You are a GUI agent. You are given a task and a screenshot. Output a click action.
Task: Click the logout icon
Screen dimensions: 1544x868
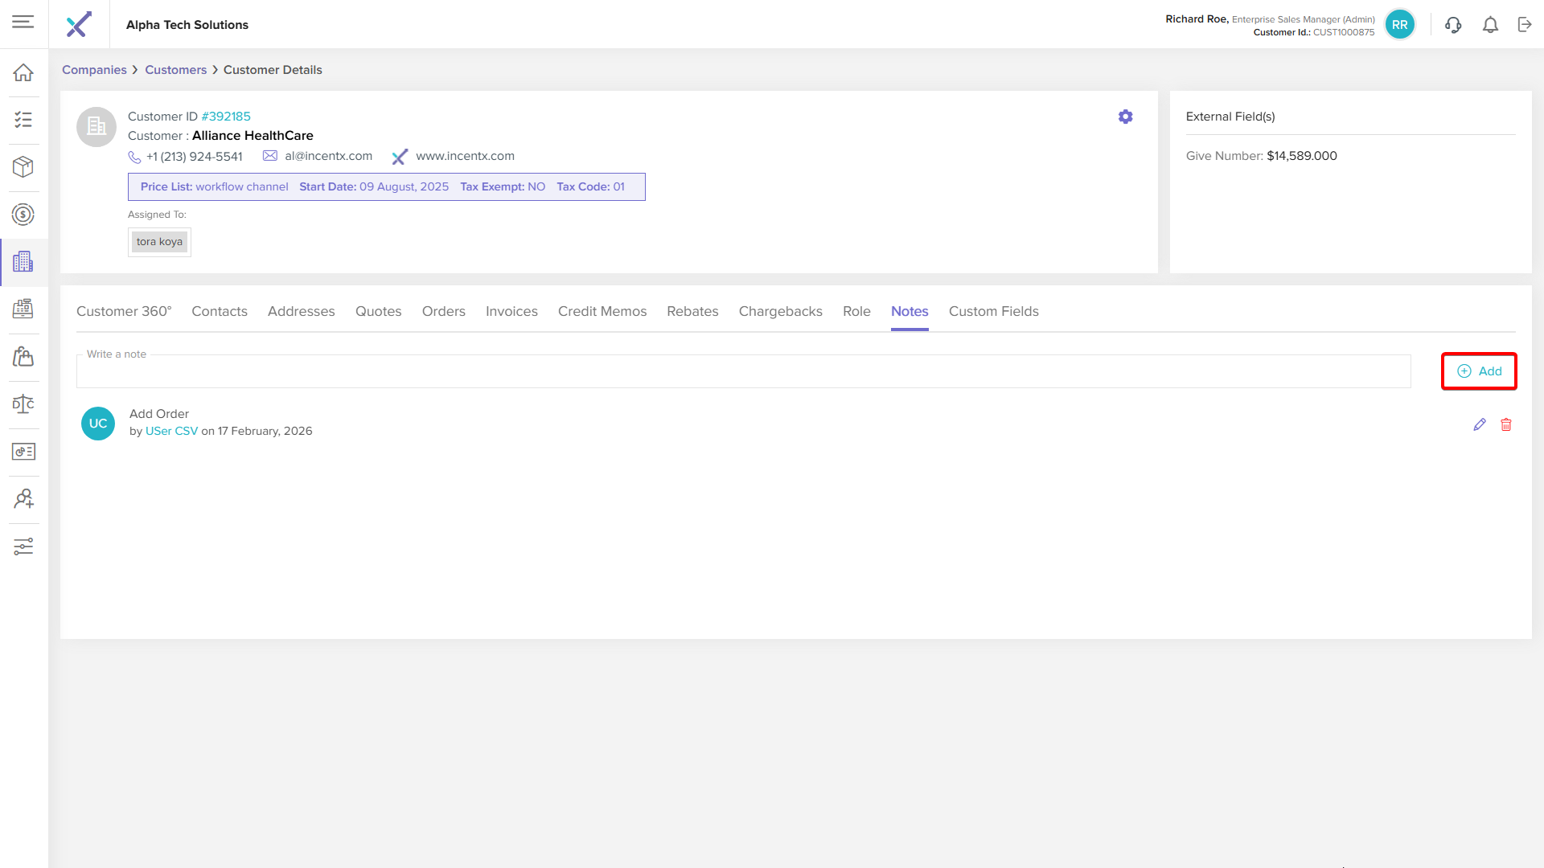[x=1525, y=25]
